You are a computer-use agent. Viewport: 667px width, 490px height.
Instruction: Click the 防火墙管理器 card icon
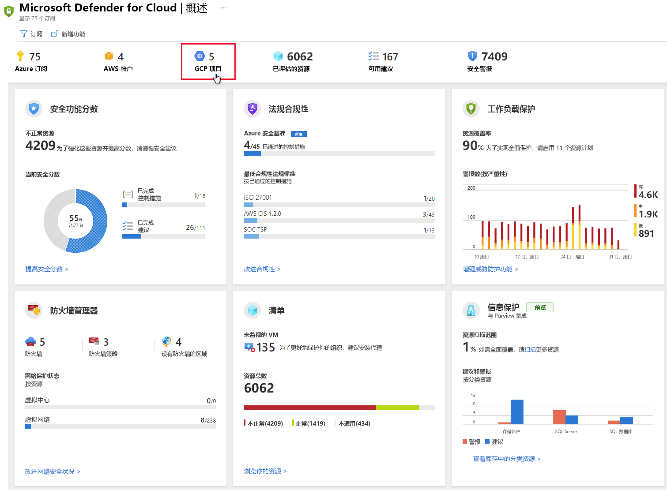34,310
